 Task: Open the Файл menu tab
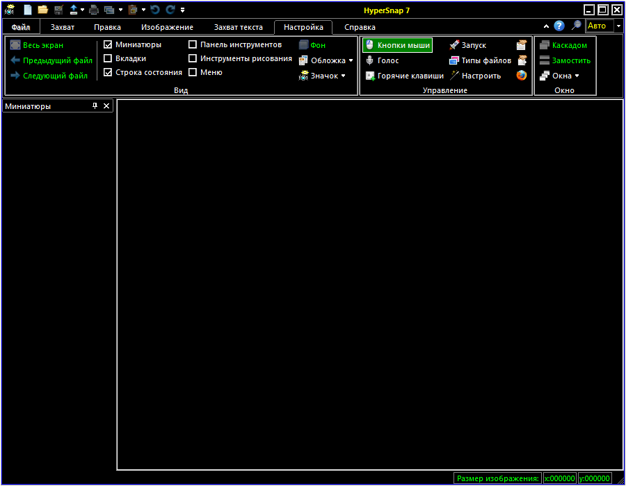21,27
